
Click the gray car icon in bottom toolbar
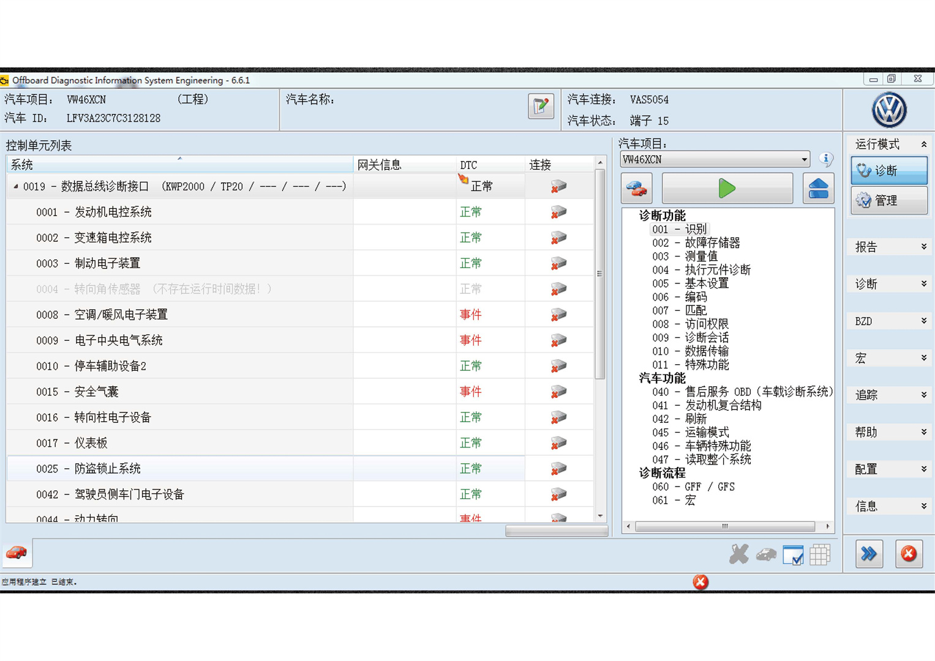[x=766, y=555]
